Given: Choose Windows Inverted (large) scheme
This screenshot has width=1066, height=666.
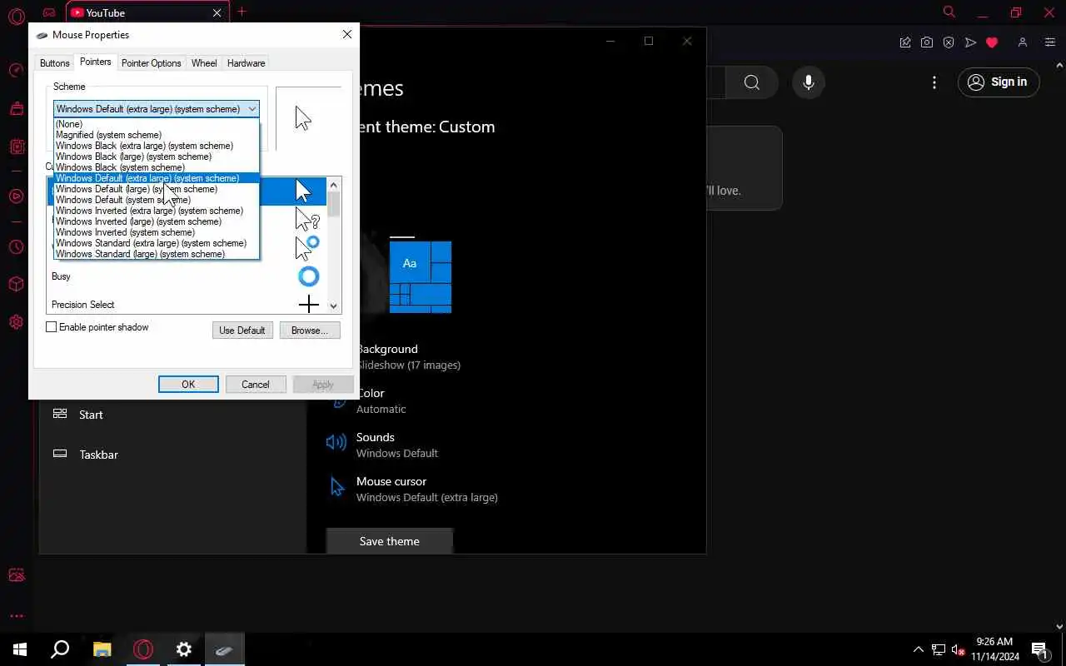Looking at the screenshot, I should (x=157, y=221).
